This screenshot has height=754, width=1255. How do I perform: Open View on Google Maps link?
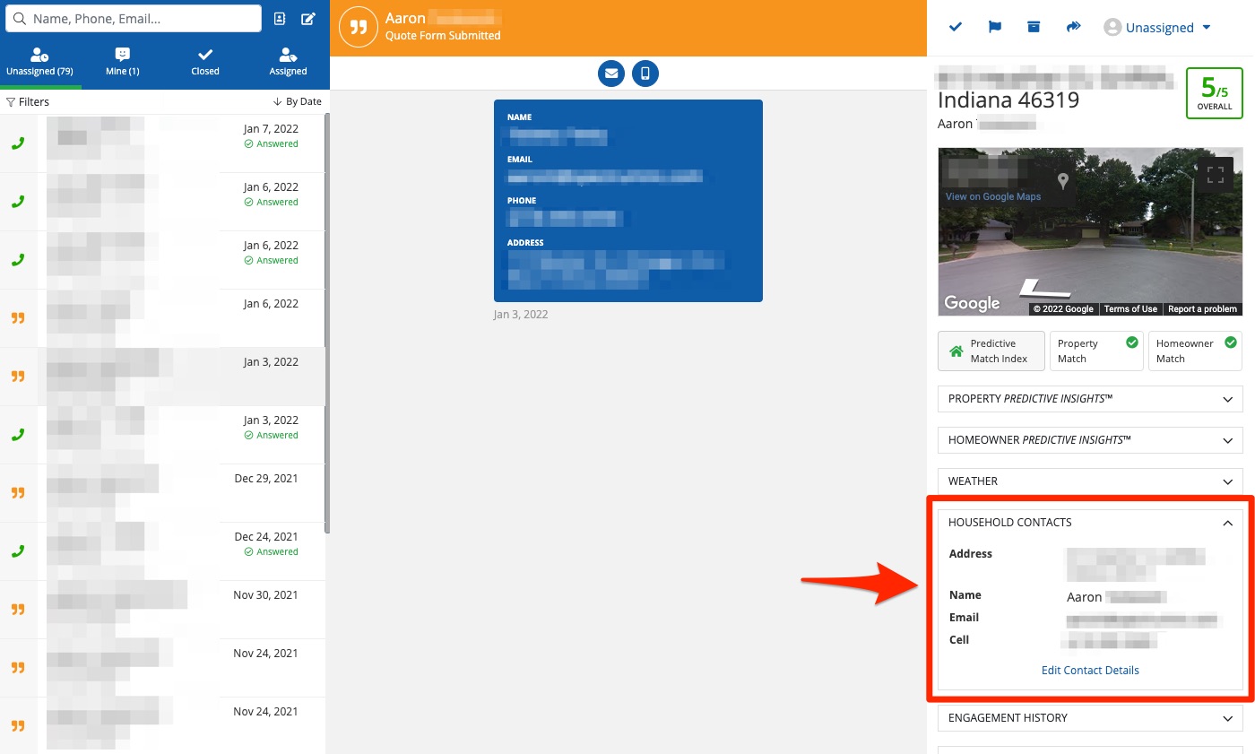pos(992,196)
